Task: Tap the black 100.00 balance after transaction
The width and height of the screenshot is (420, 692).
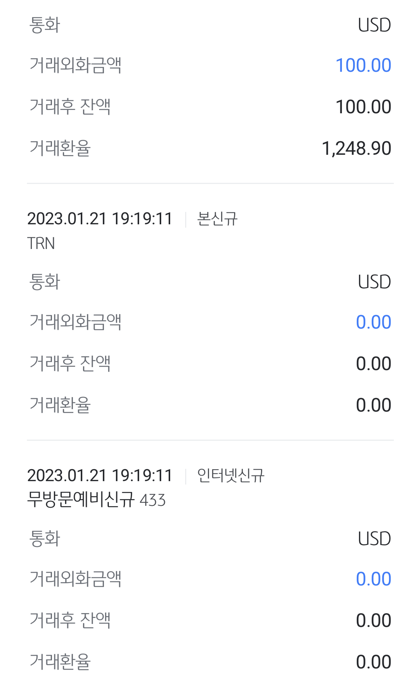Action: 363,107
